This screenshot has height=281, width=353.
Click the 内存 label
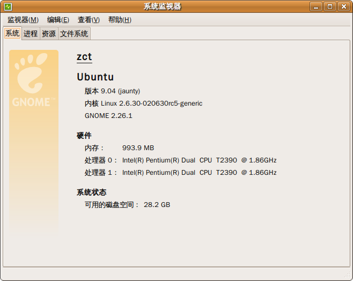[94, 148]
